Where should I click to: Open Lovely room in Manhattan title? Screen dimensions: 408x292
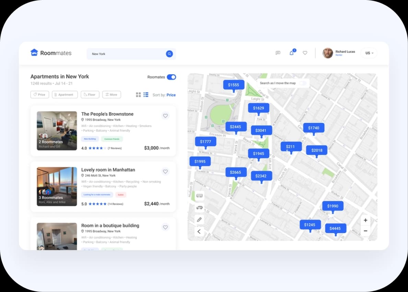click(108, 170)
